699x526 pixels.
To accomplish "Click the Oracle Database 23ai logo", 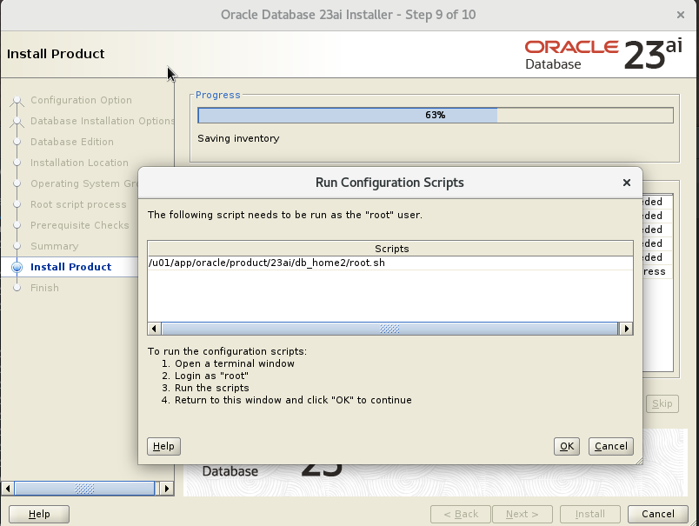I will [x=603, y=55].
